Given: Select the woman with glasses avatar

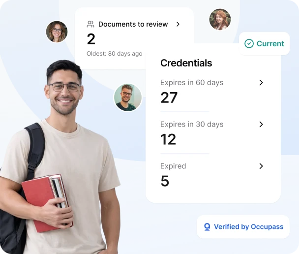Looking at the screenshot, I should (x=57, y=32).
